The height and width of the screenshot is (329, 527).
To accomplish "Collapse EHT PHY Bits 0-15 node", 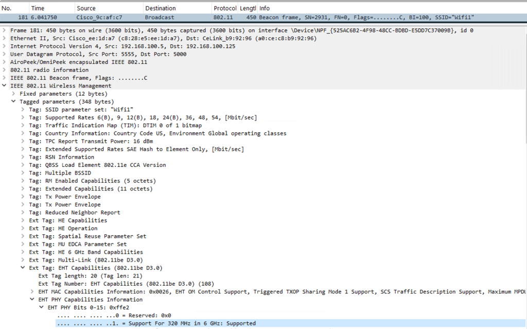I will click(42, 307).
